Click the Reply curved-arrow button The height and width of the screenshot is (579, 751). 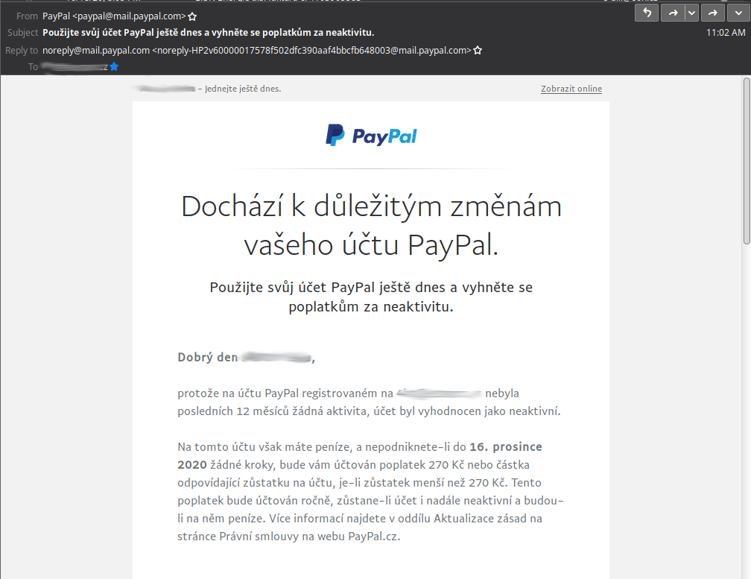pyautogui.click(x=647, y=13)
